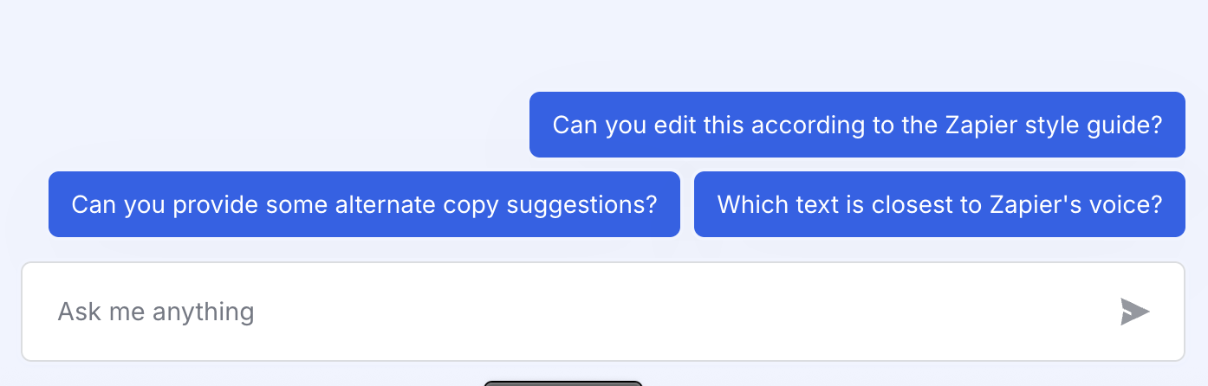Submit the chat using the paper-plane icon
This screenshot has width=1208, height=386.
(1134, 312)
